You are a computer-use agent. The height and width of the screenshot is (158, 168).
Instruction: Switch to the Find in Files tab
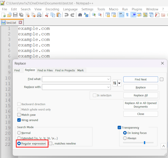coord(45,70)
